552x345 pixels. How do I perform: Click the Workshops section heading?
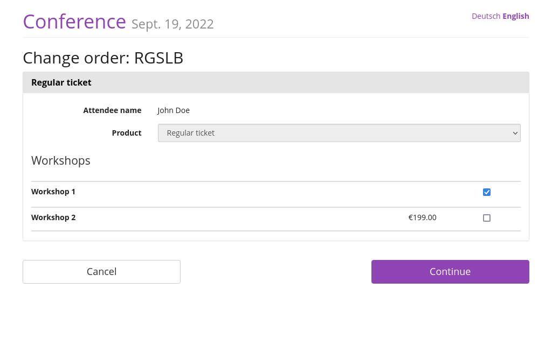click(x=61, y=160)
